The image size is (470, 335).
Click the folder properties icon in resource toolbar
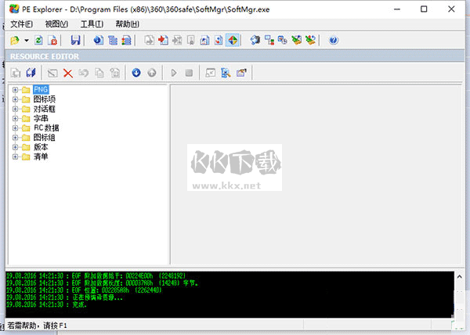(241, 73)
